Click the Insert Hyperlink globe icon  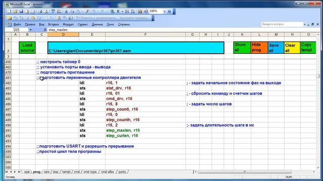[112, 12]
